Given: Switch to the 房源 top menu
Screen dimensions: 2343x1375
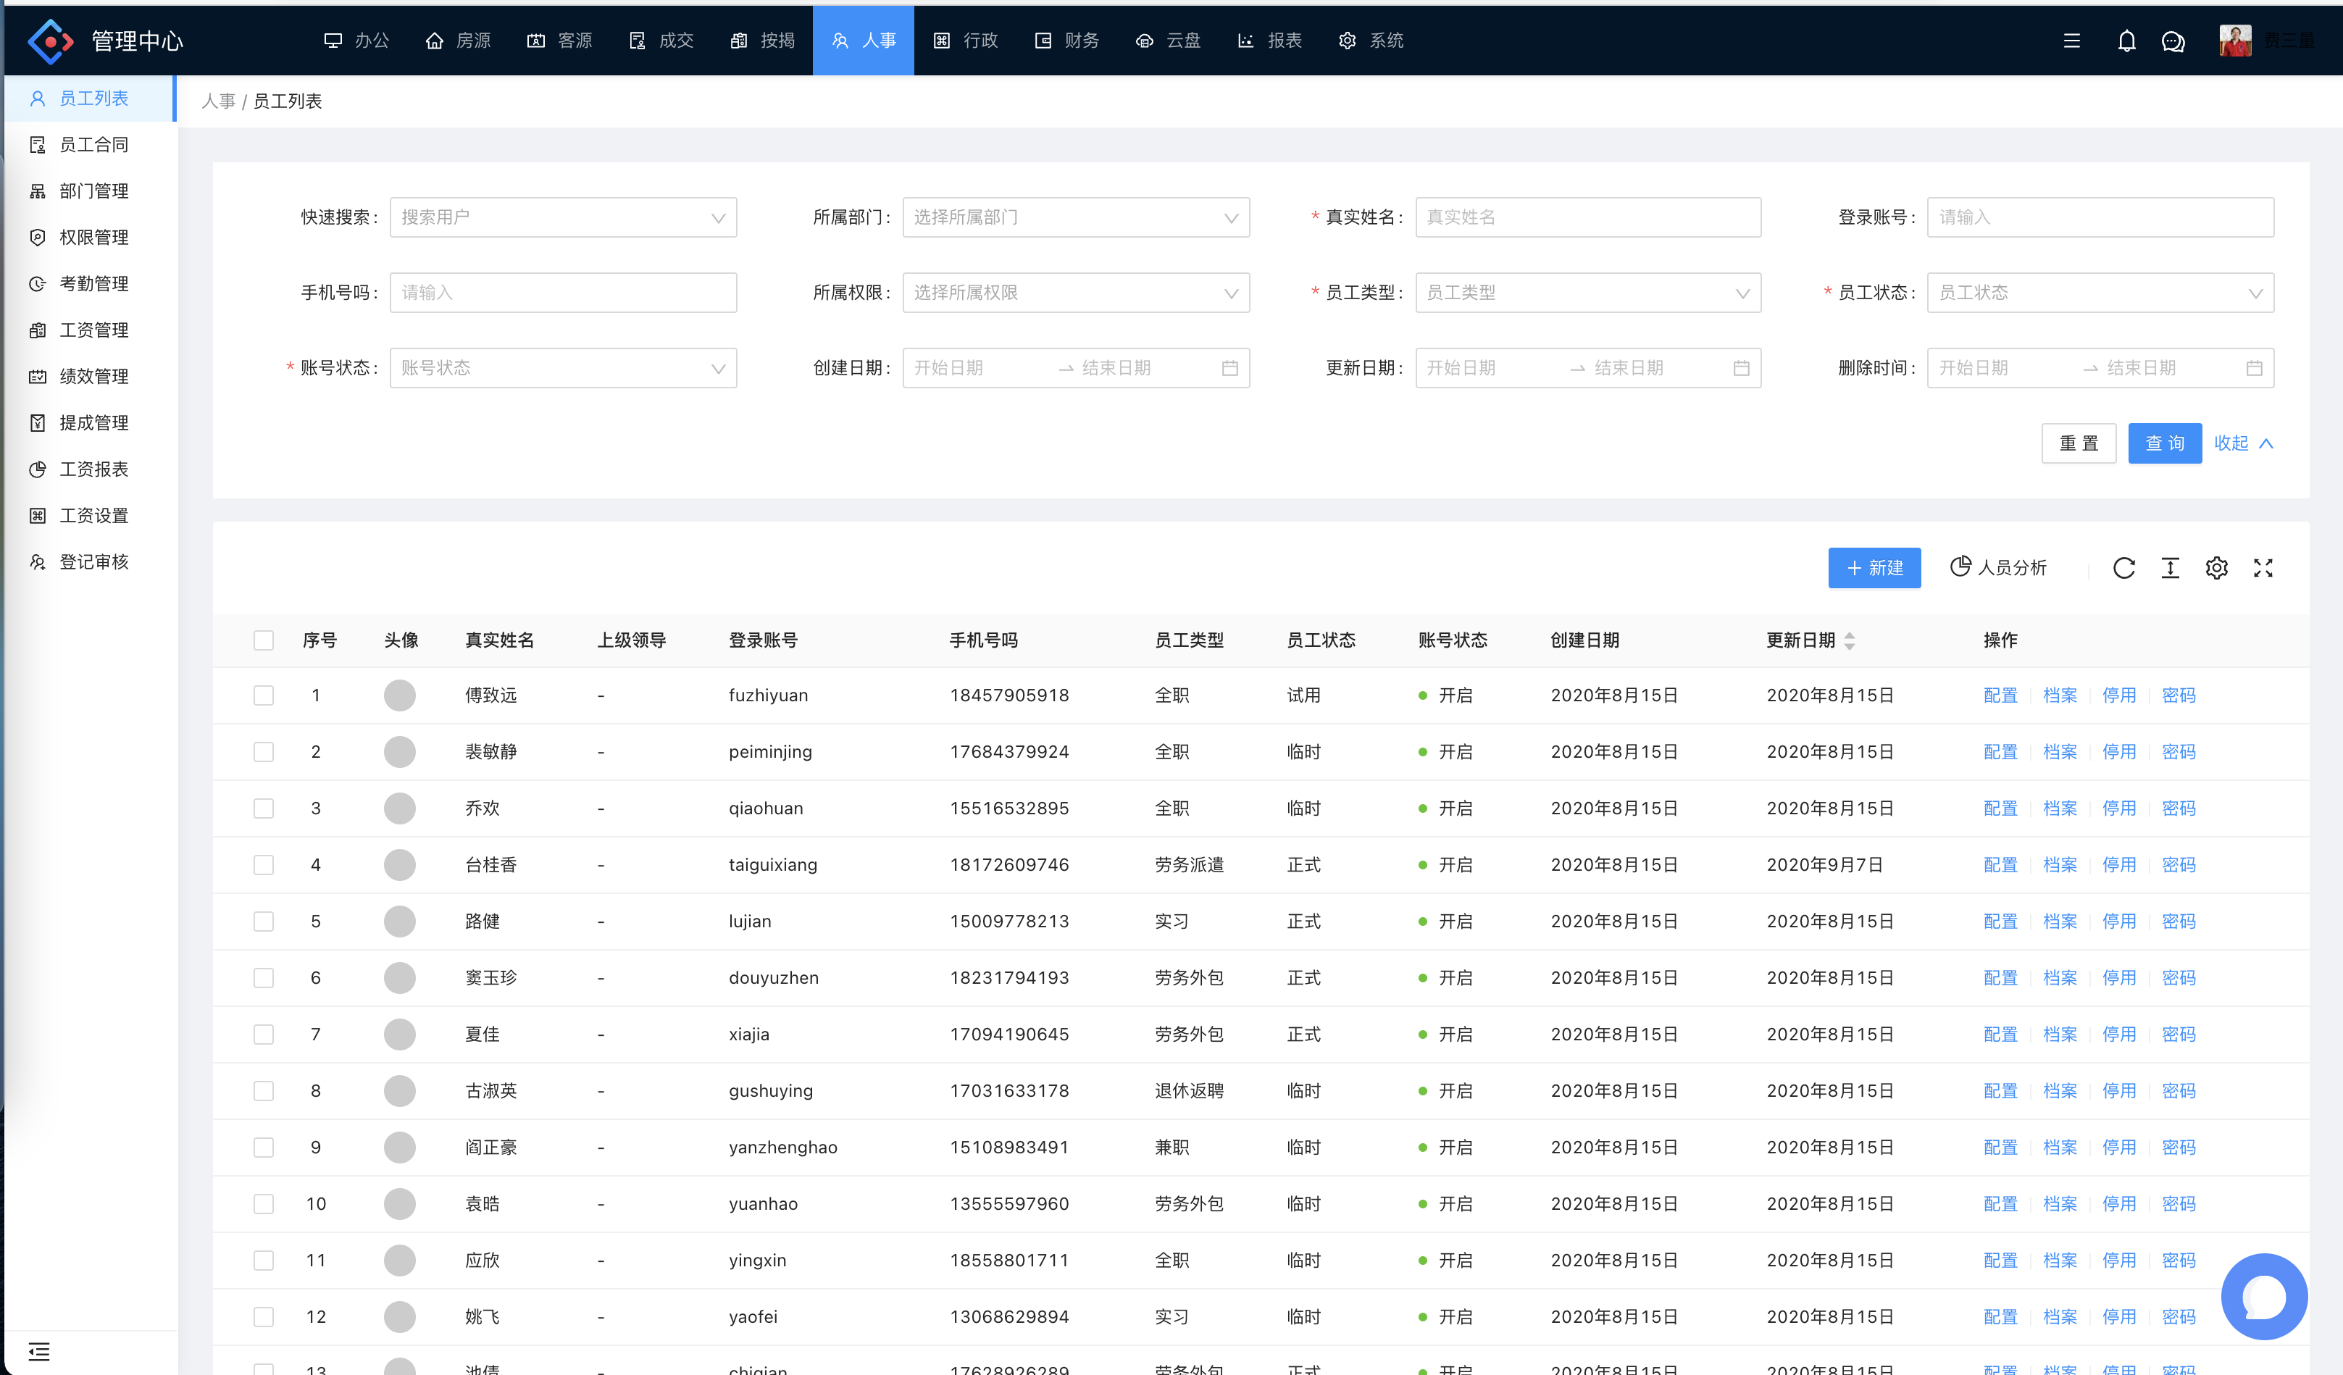Looking at the screenshot, I should [457, 41].
